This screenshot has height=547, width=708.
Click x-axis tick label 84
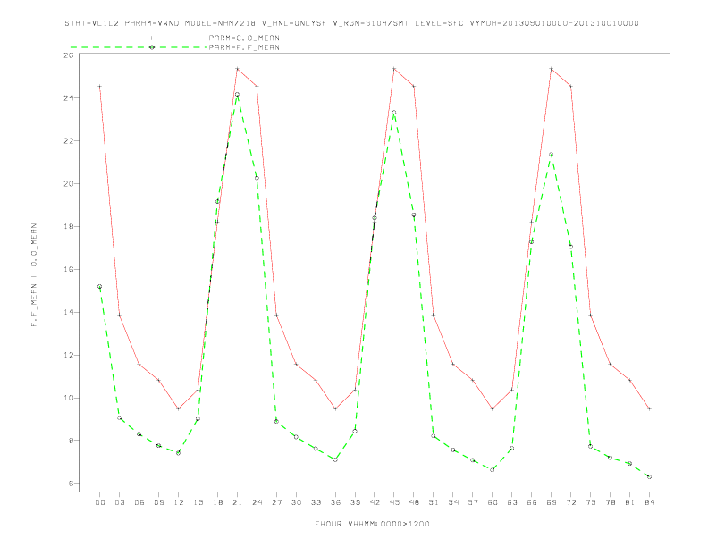point(649,502)
